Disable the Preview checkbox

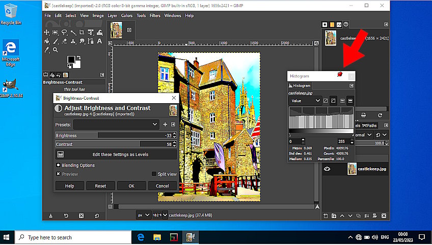[58, 174]
